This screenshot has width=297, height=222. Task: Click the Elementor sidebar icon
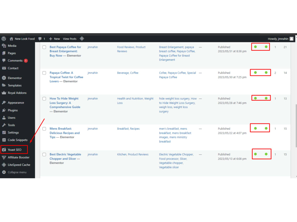pyautogui.click(x=4, y=78)
